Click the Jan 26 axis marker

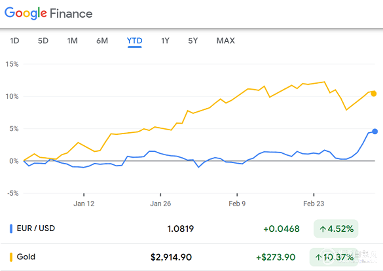point(161,203)
